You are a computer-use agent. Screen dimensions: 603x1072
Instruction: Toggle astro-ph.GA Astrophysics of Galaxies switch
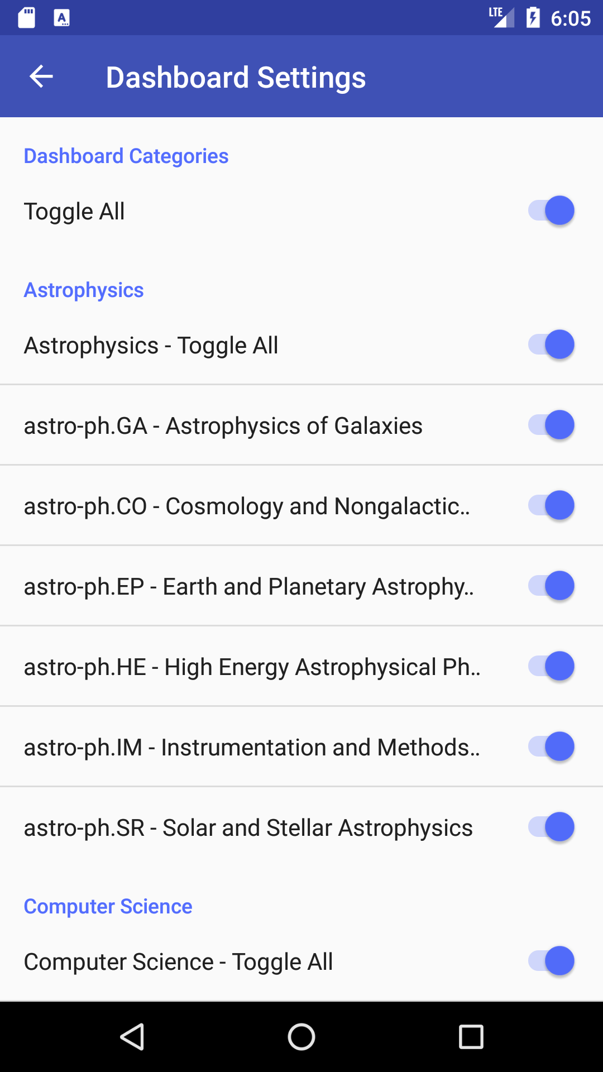pyautogui.click(x=551, y=425)
